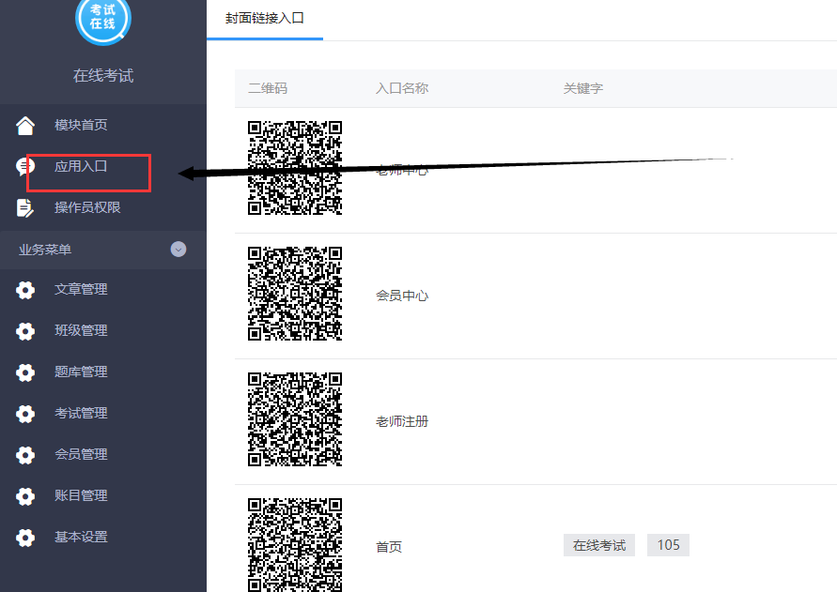Screen dimensions: 837x592
Task: Open the 应用入口 menu item
Action: click(x=81, y=166)
